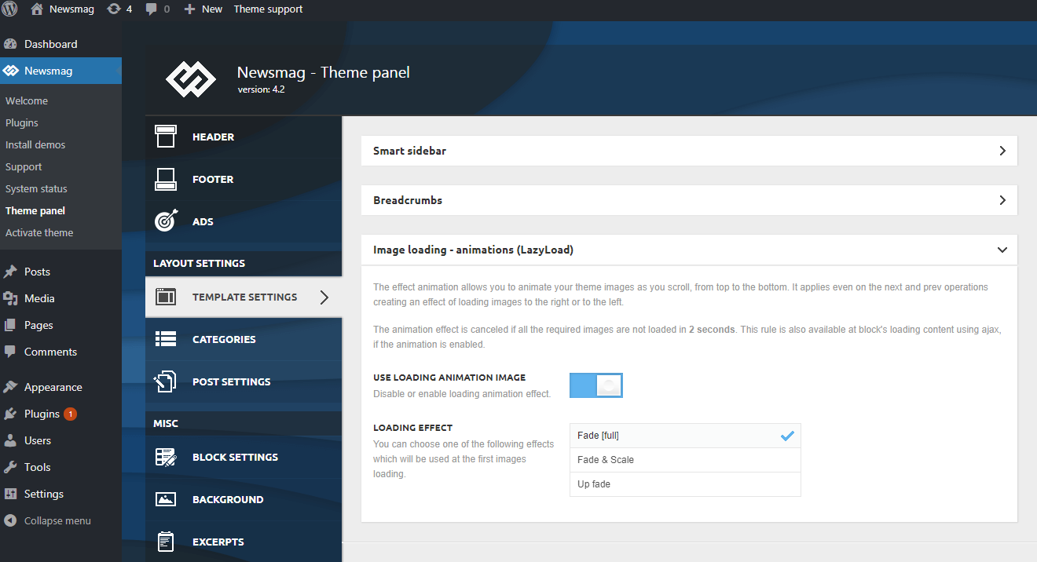Choose the Up fade loading effect
This screenshot has height=562, width=1037.
pyautogui.click(x=685, y=484)
